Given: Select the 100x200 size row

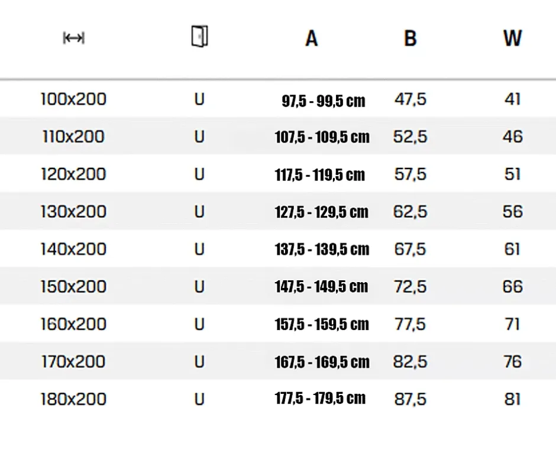Looking at the screenshot, I should tap(278, 99).
